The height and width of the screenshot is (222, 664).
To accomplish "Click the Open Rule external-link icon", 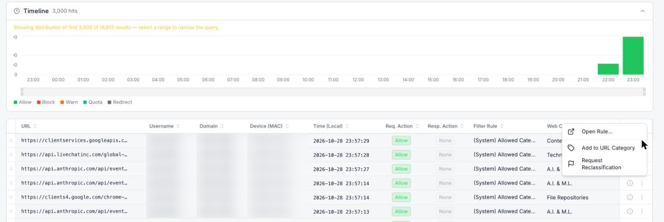I will [x=571, y=131].
